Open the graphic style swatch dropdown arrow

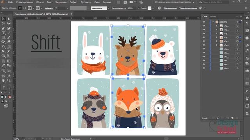(x=153, y=8)
